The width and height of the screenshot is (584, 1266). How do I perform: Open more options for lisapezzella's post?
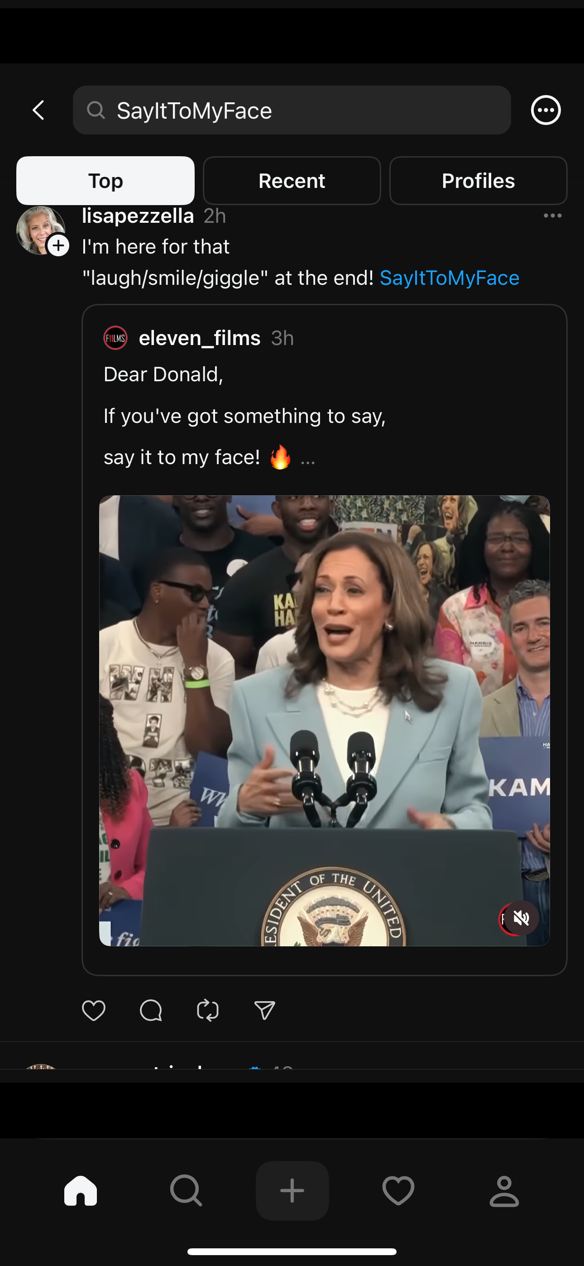tap(553, 216)
